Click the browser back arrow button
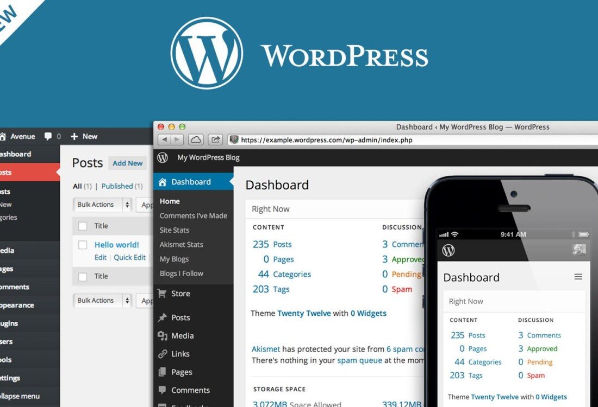Image resolution: width=598 pixels, height=407 pixels. (x=164, y=139)
